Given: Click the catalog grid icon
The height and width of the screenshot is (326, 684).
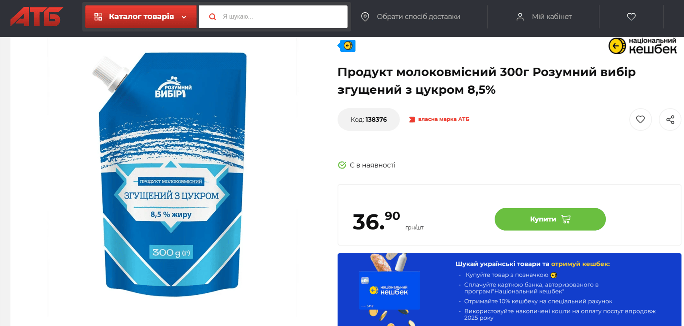Looking at the screenshot, I should click(98, 17).
